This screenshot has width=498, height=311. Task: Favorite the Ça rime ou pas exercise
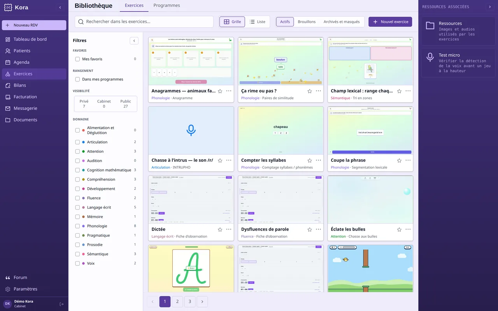(x=310, y=91)
